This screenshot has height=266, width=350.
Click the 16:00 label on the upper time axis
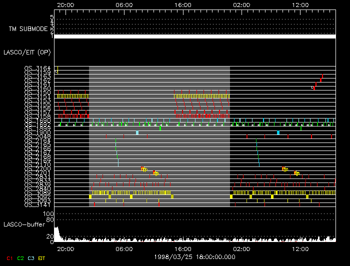[183, 5]
